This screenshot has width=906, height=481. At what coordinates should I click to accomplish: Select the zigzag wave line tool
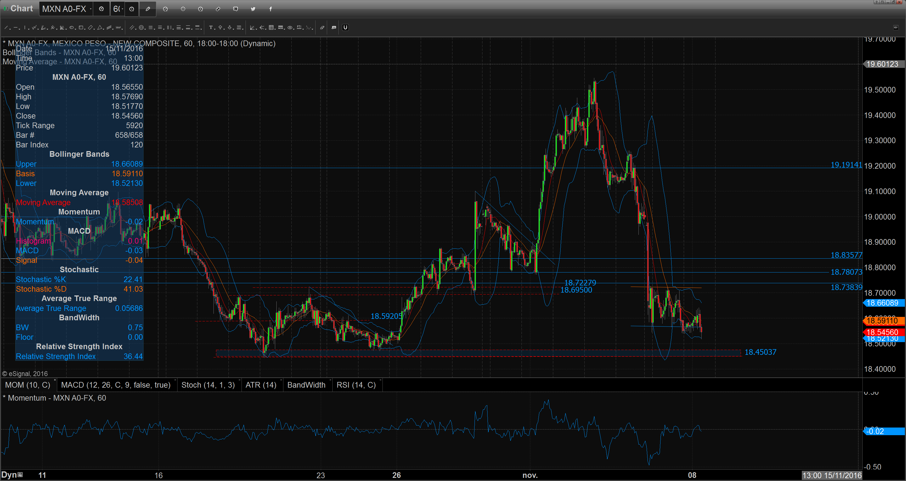point(34,27)
